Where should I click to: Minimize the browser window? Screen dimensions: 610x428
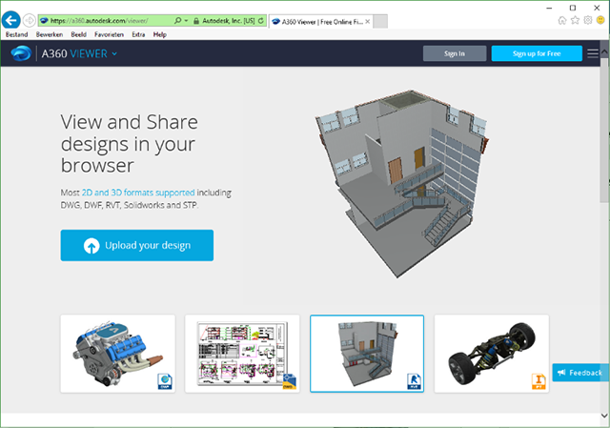point(549,8)
